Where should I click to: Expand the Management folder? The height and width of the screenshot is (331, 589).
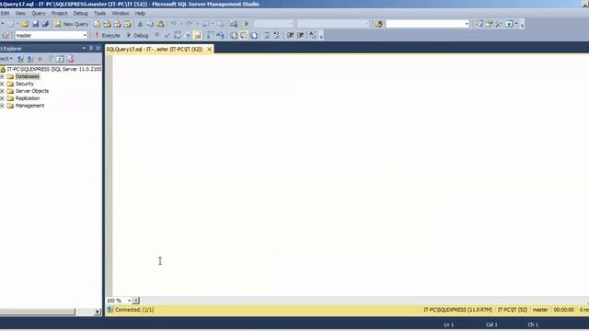coord(2,106)
